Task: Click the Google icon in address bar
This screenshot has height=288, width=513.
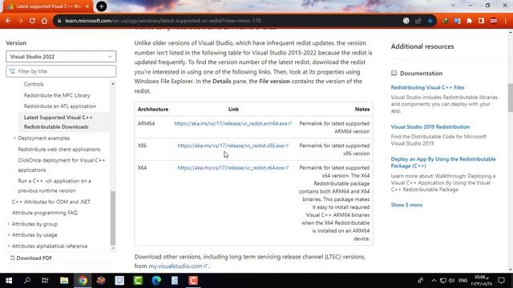Action: click(x=406, y=21)
